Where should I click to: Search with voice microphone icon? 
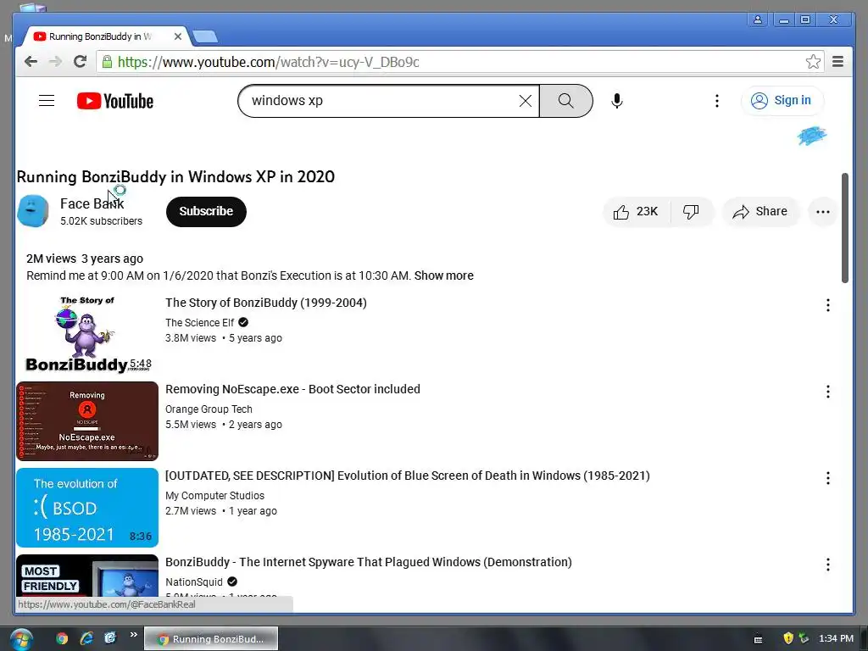[617, 101]
